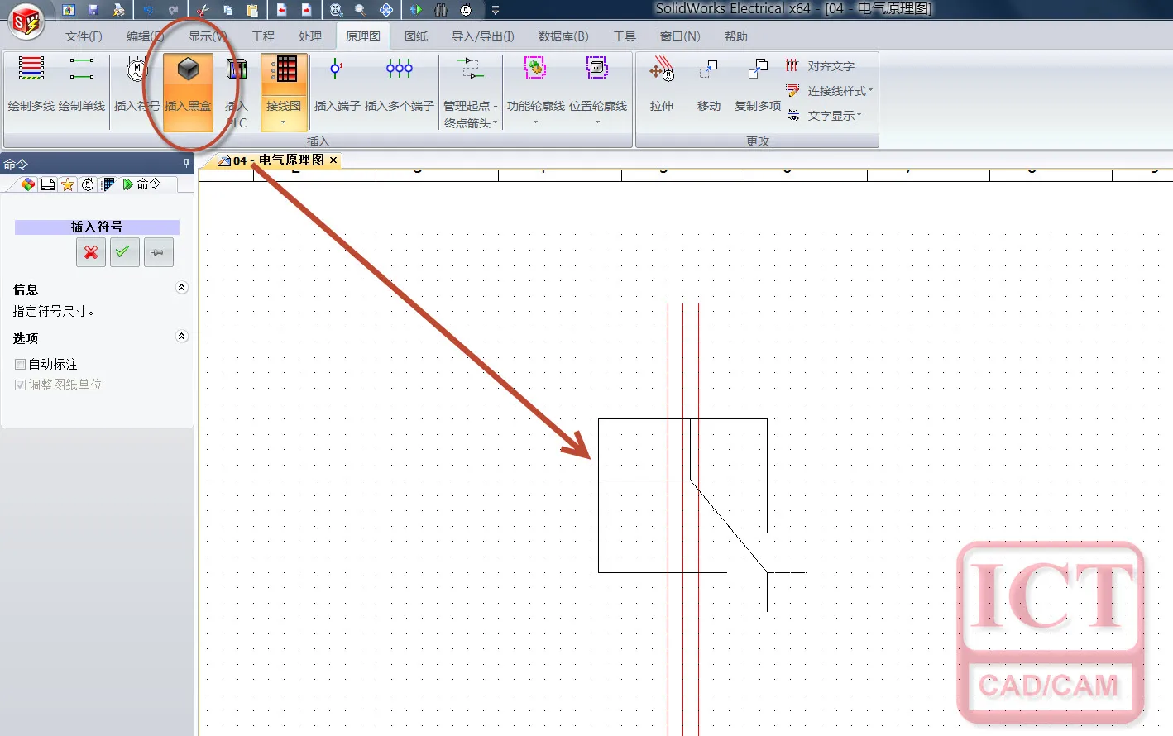1173x736 pixels.
Task: Close the 04 - 电气原理图 document tab
Action: 333,160
